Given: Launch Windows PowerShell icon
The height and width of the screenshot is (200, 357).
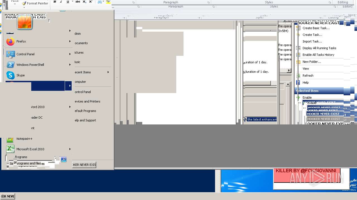Looking at the screenshot, I should pyautogui.click(x=10, y=65).
